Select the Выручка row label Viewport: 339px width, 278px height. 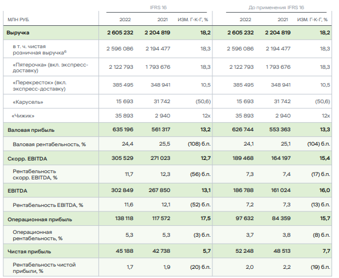pyautogui.click(x=18, y=33)
